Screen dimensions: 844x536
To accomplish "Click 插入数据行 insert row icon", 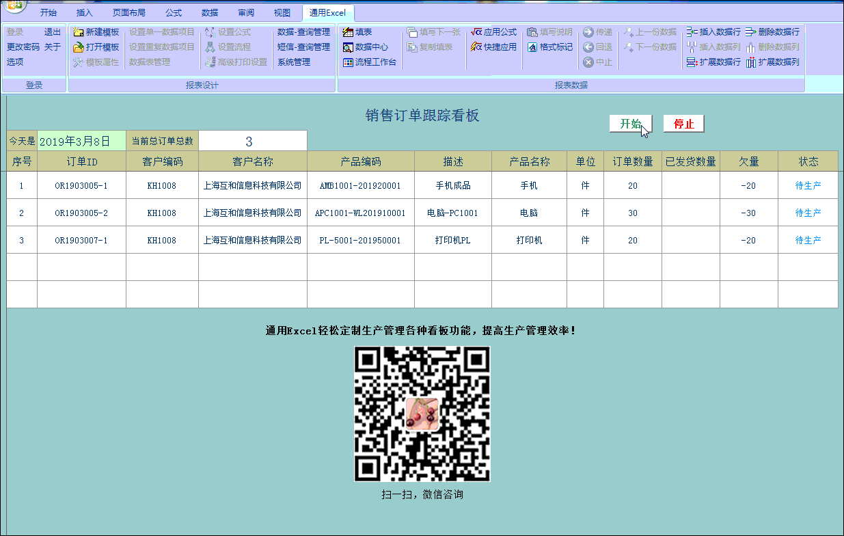I will point(692,32).
